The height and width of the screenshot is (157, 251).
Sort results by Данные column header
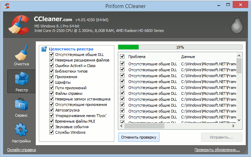pos(208,57)
